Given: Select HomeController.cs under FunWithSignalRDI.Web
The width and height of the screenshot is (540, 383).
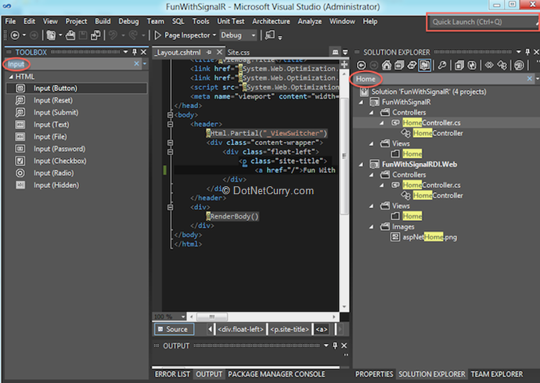Looking at the screenshot, I should 431,185.
